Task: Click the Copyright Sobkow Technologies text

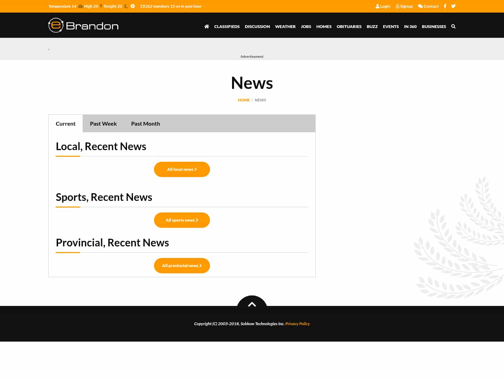Action: tap(239, 324)
